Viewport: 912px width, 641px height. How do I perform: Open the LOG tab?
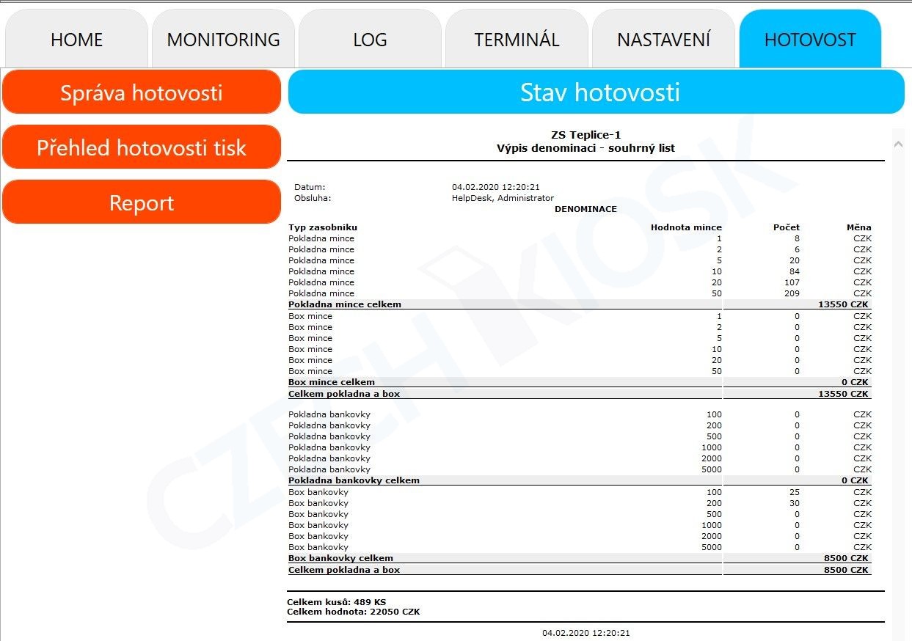tap(370, 39)
